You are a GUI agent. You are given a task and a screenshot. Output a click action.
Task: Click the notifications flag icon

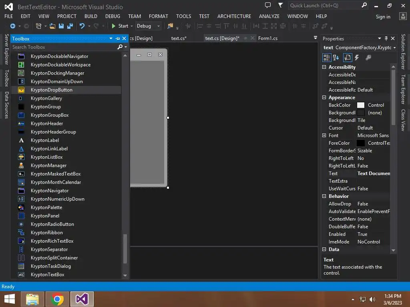280,5
